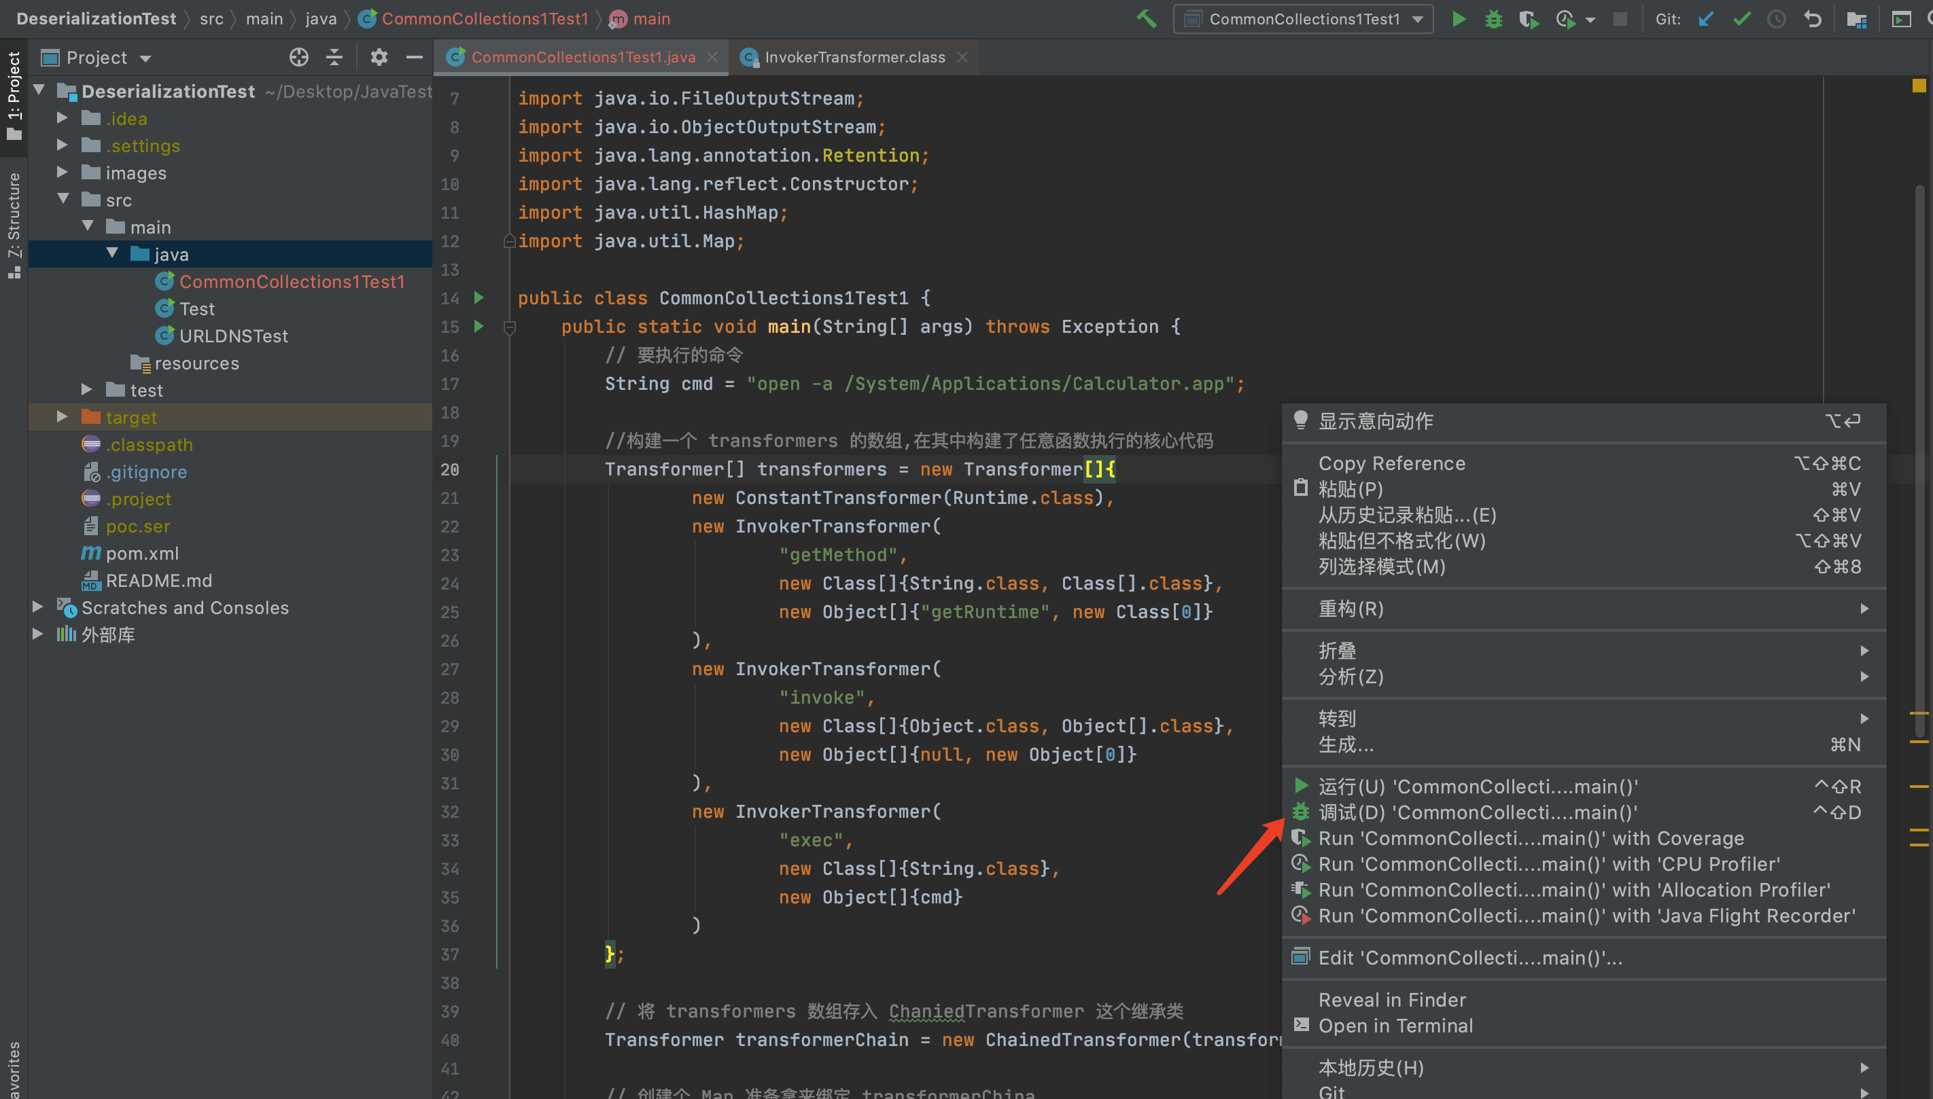Screen dimensions: 1933x1099
Task: Click the Git update project arrow icon
Action: click(x=1706, y=19)
